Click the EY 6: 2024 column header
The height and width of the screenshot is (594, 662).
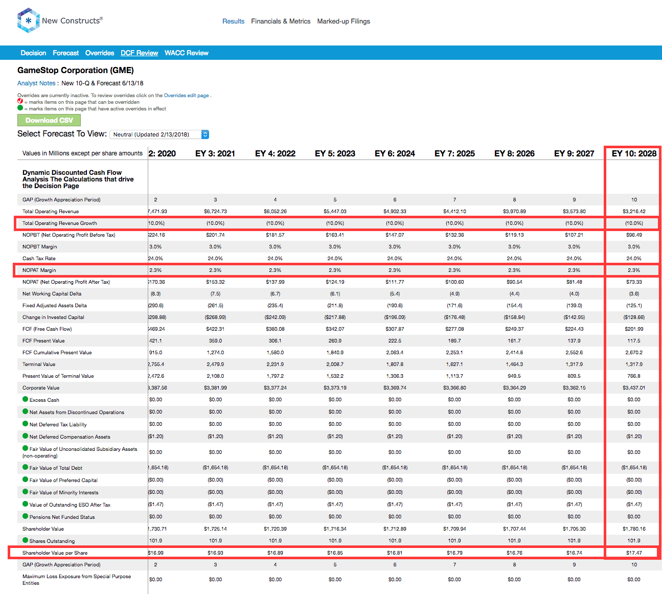pos(395,153)
